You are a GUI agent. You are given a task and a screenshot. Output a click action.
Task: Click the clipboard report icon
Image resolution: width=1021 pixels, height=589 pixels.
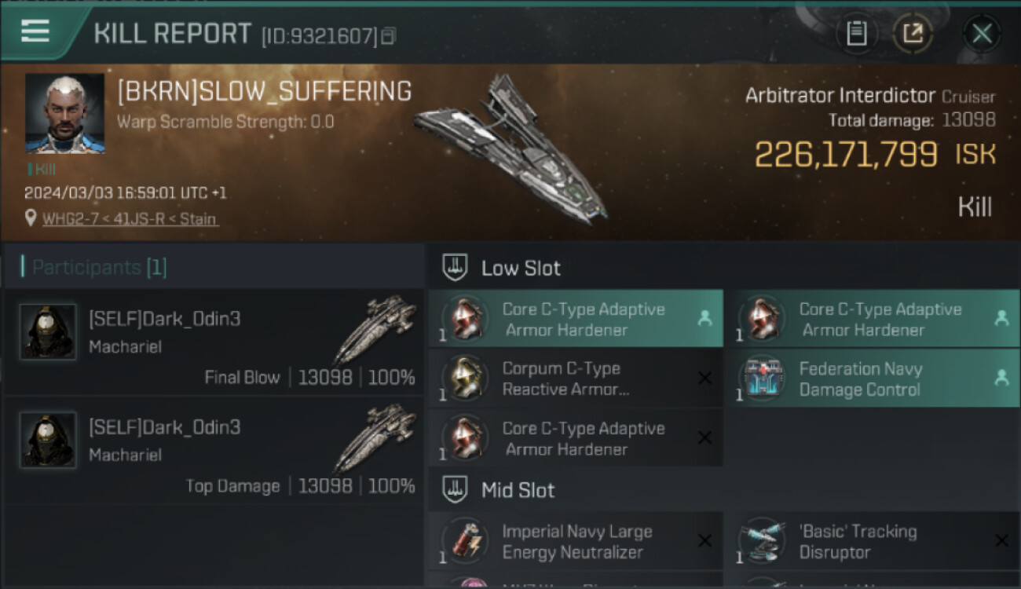[x=856, y=33]
